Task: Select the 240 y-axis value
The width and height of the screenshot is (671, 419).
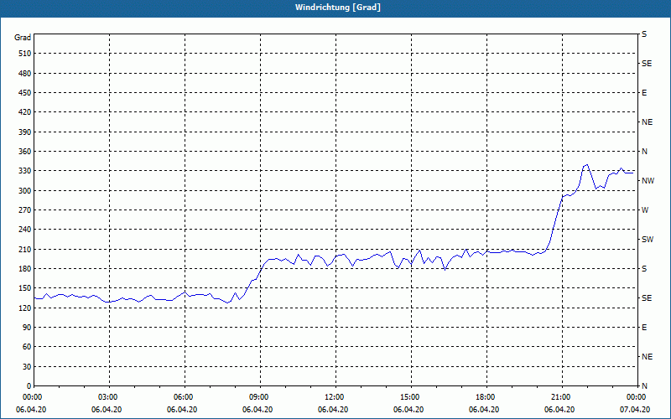Action: click(x=25, y=230)
